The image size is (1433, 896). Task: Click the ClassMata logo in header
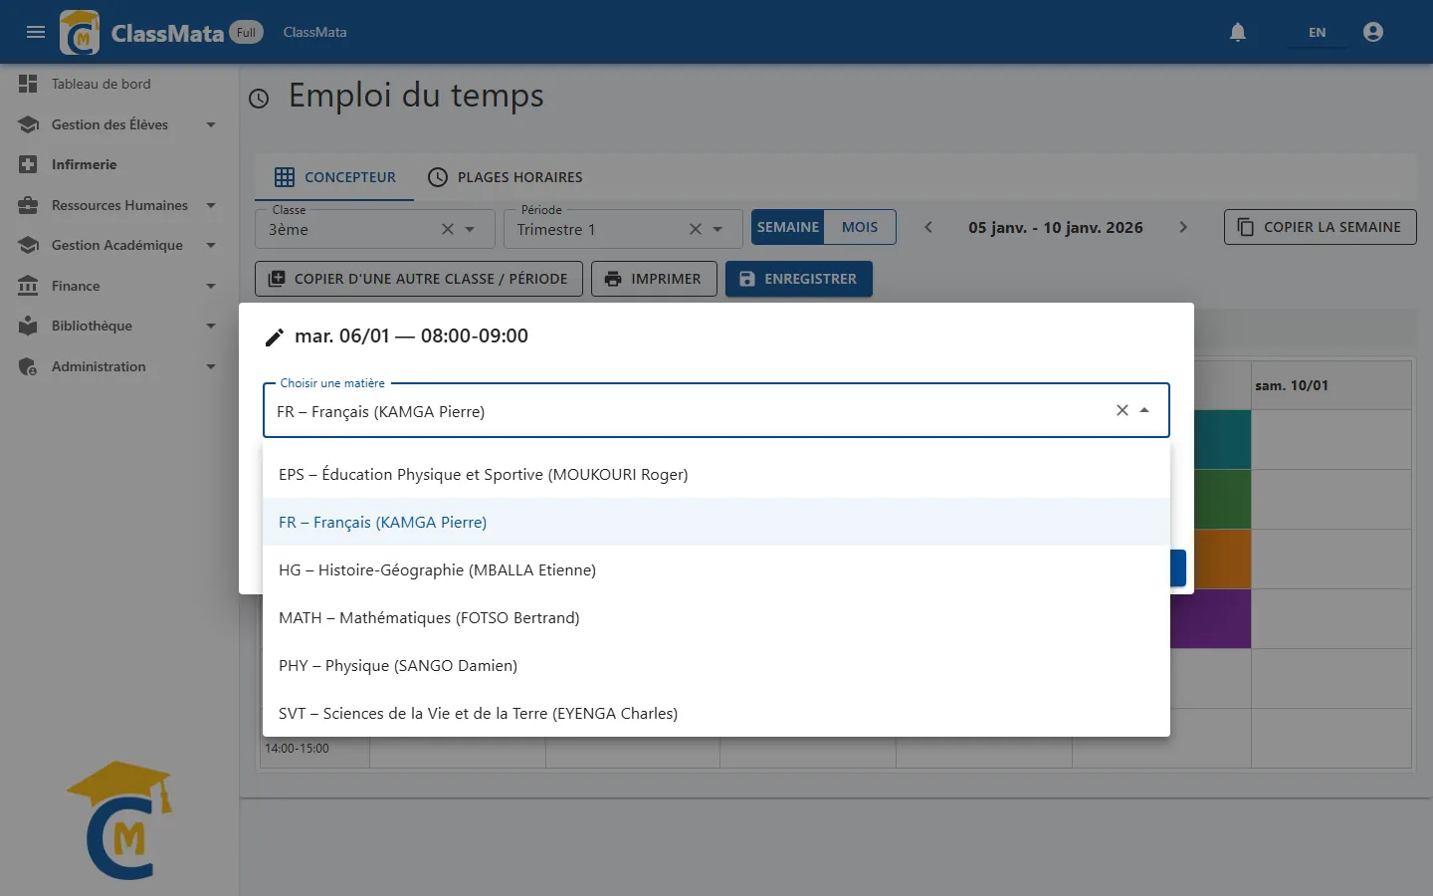coord(80,32)
